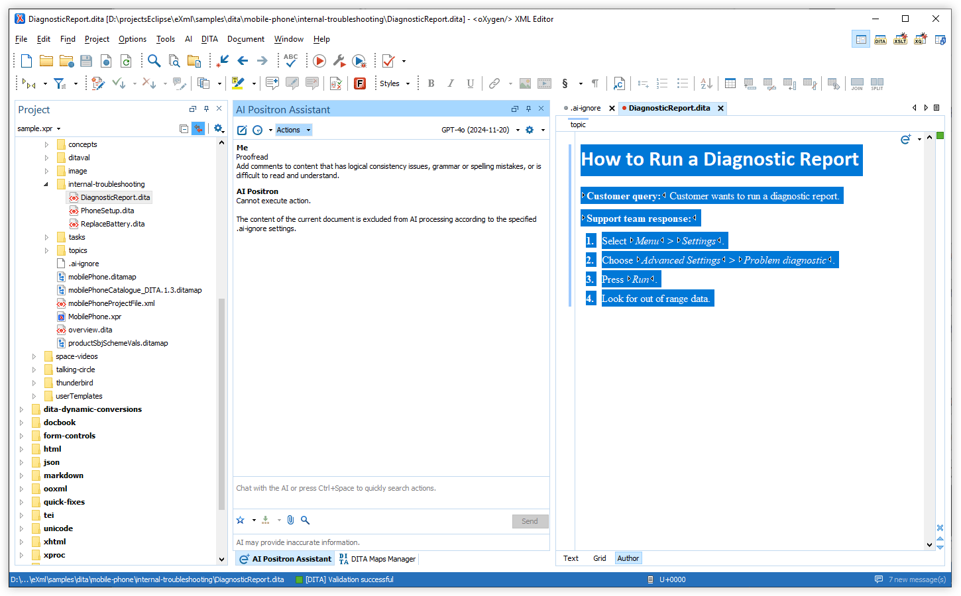Collapse the internal-troubleshooting folder
This screenshot has height=596, width=961.
[x=46, y=184]
